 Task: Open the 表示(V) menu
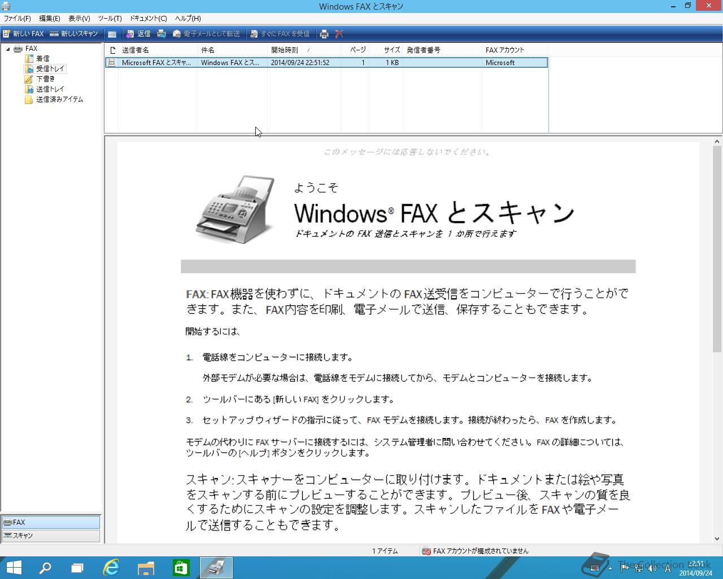pyautogui.click(x=79, y=19)
